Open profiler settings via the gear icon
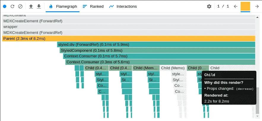The image size is (262, 121). point(209,6)
